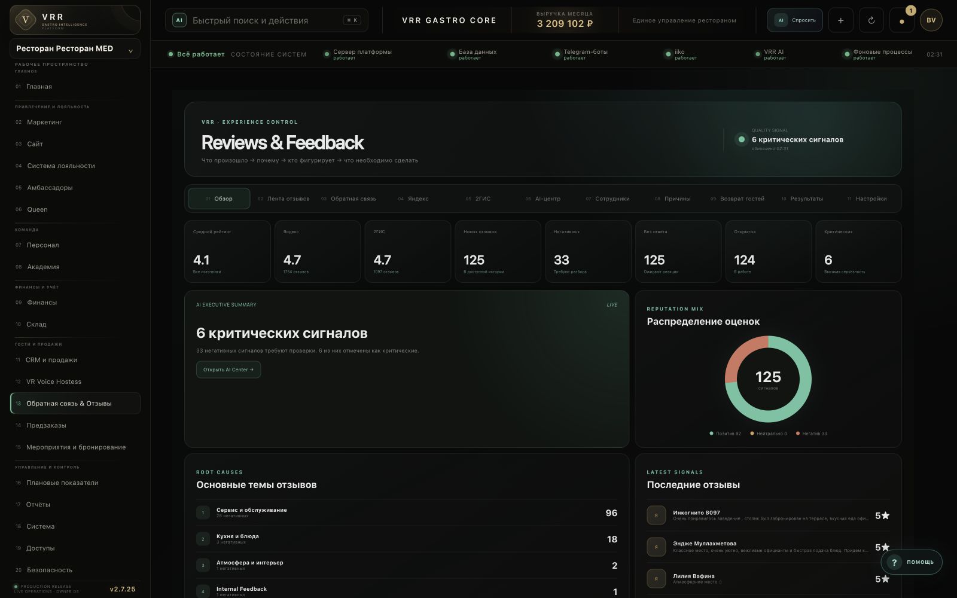Click the Без ответа 125 metric card
The height and width of the screenshot is (598, 957).
pyautogui.click(x=678, y=251)
